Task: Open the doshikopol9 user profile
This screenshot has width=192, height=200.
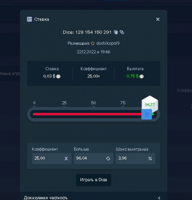Action: click(x=108, y=43)
